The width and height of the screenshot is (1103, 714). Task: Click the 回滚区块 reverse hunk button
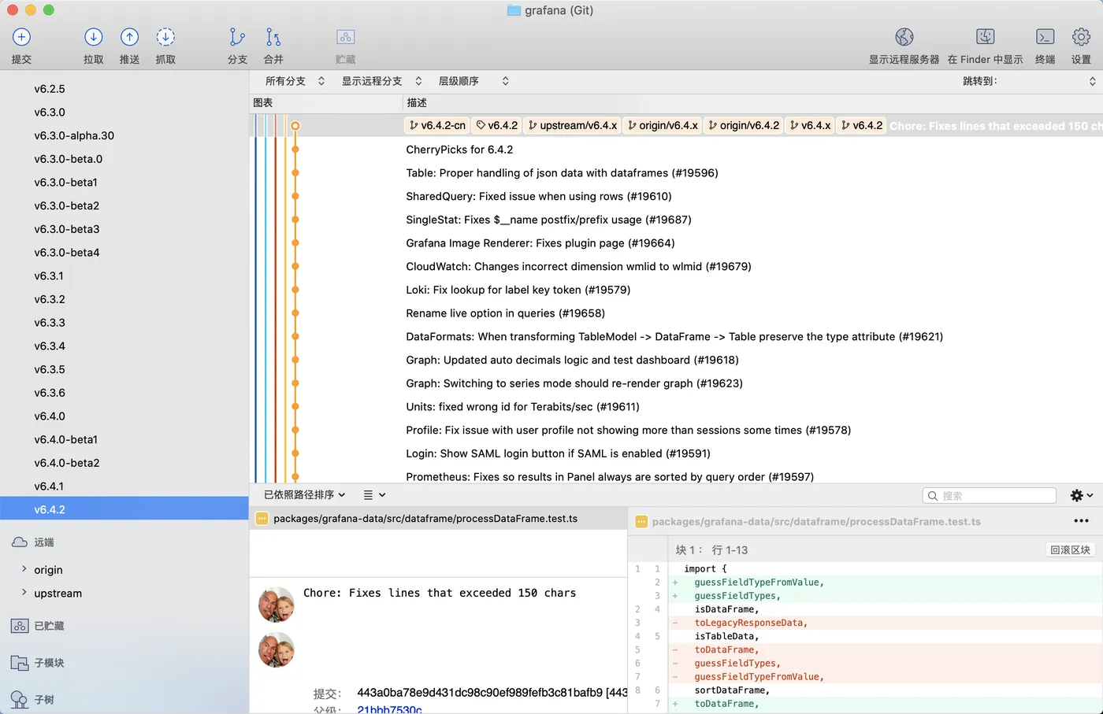click(1070, 550)
